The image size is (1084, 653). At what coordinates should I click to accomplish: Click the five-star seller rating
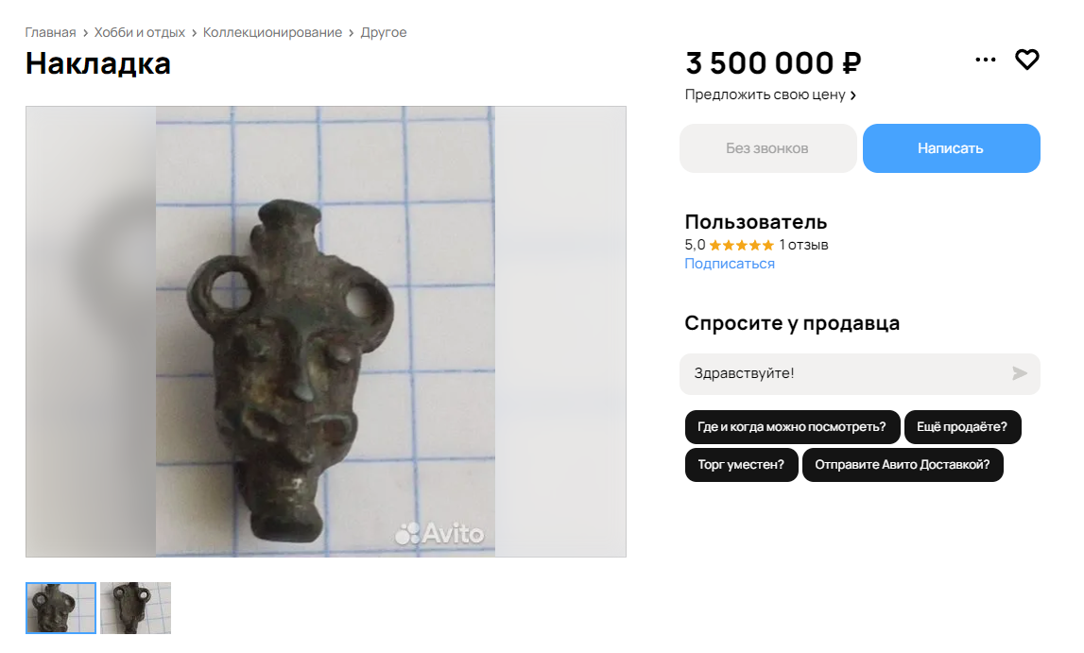[741, 246]
